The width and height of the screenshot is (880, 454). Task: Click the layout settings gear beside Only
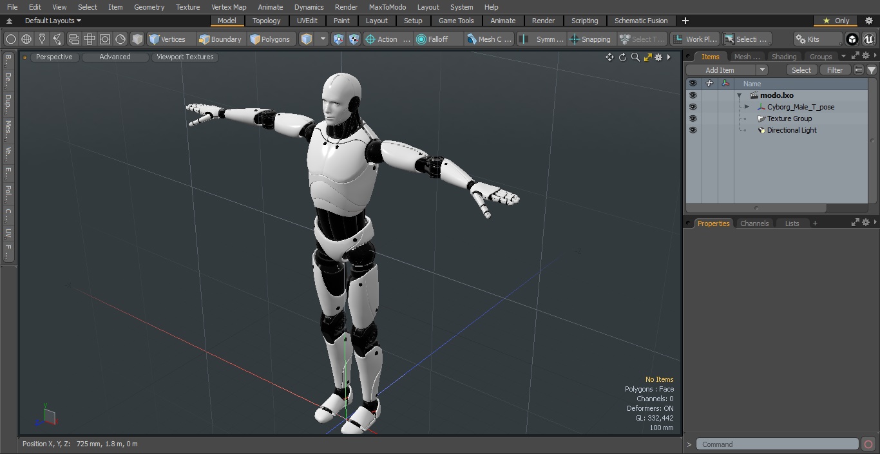click(868, 21)
